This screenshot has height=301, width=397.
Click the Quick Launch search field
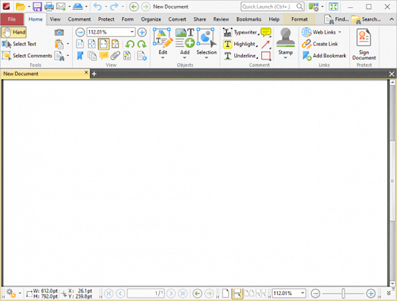[264, 7]
